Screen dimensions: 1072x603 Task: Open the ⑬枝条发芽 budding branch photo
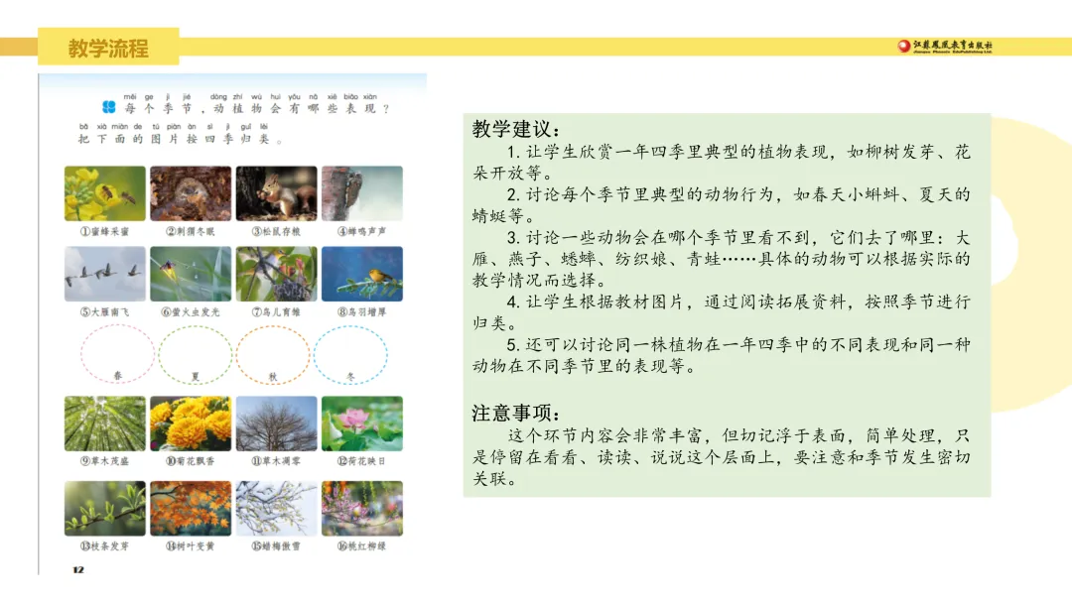(x=104, y=508)
